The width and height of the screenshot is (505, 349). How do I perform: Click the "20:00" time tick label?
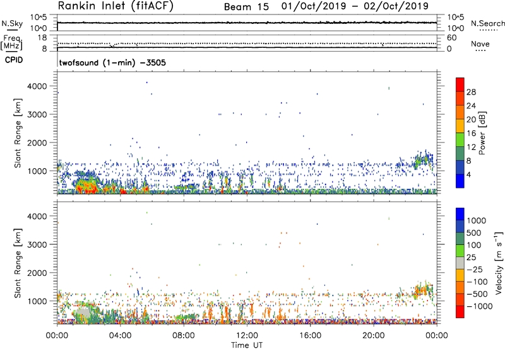pos(373,336)
